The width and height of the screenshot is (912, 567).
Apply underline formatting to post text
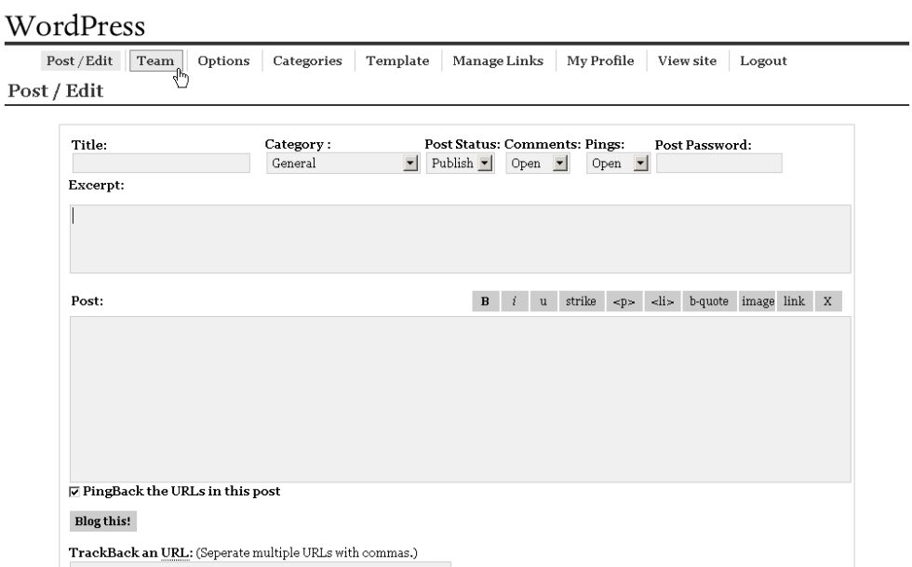(x=543, y=300)
